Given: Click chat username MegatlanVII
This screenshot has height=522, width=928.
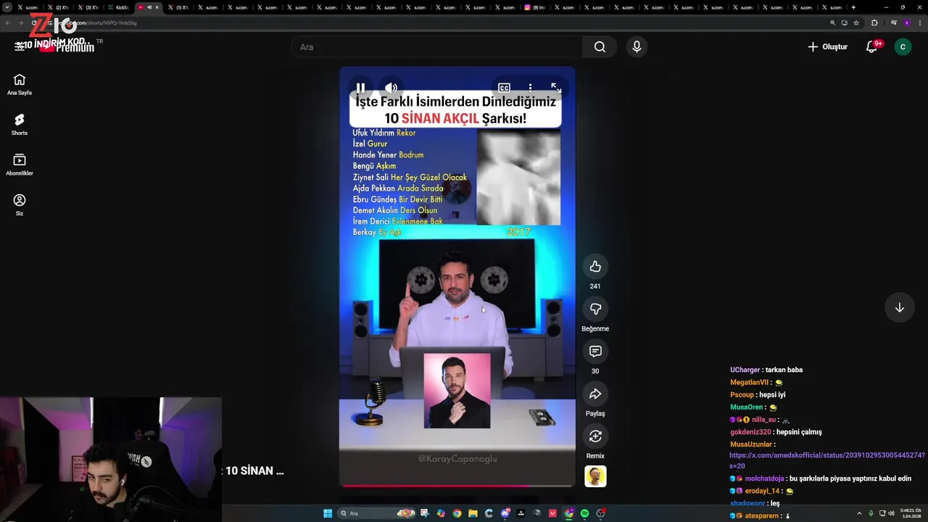Looking at the screenshot, I should [749, 382].
